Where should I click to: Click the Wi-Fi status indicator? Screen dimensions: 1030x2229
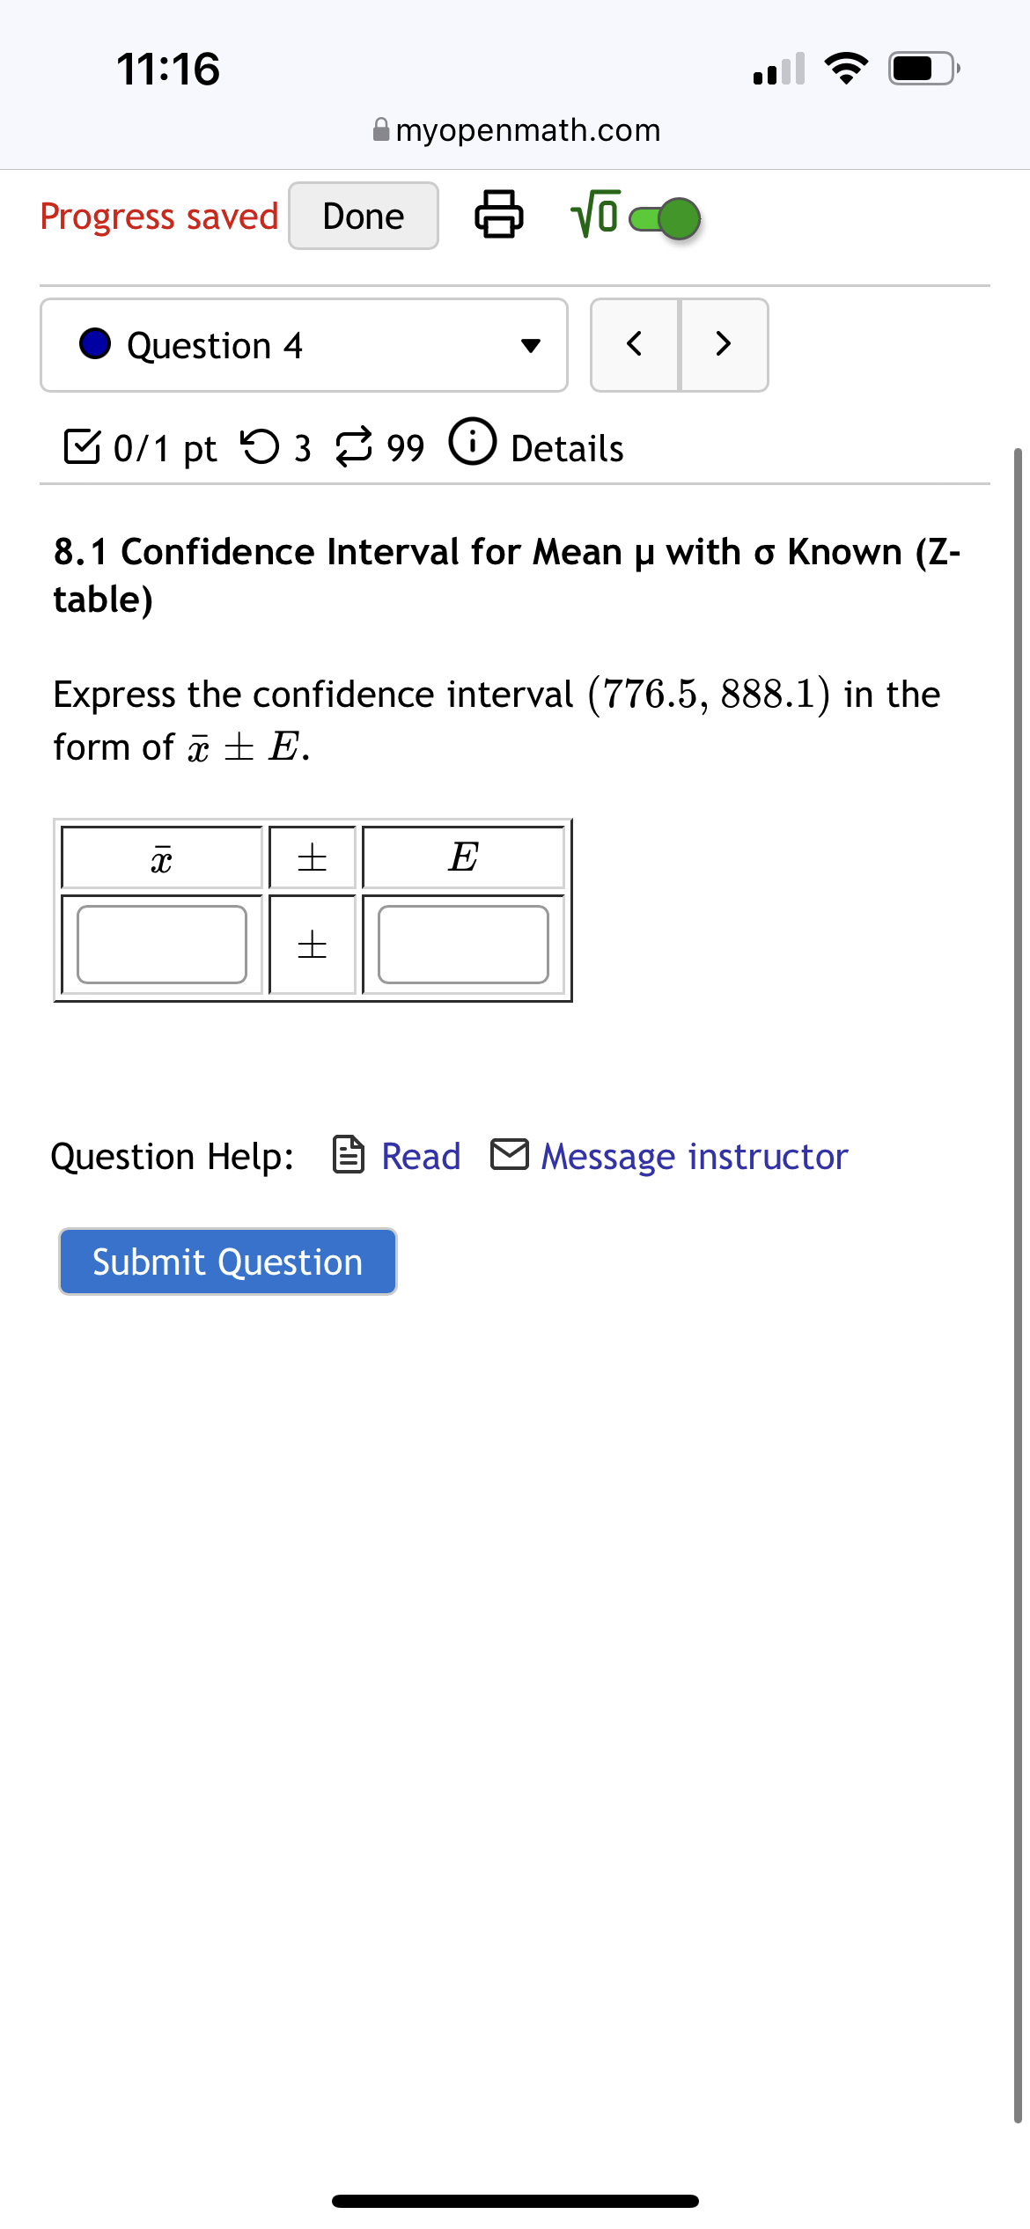848,70
